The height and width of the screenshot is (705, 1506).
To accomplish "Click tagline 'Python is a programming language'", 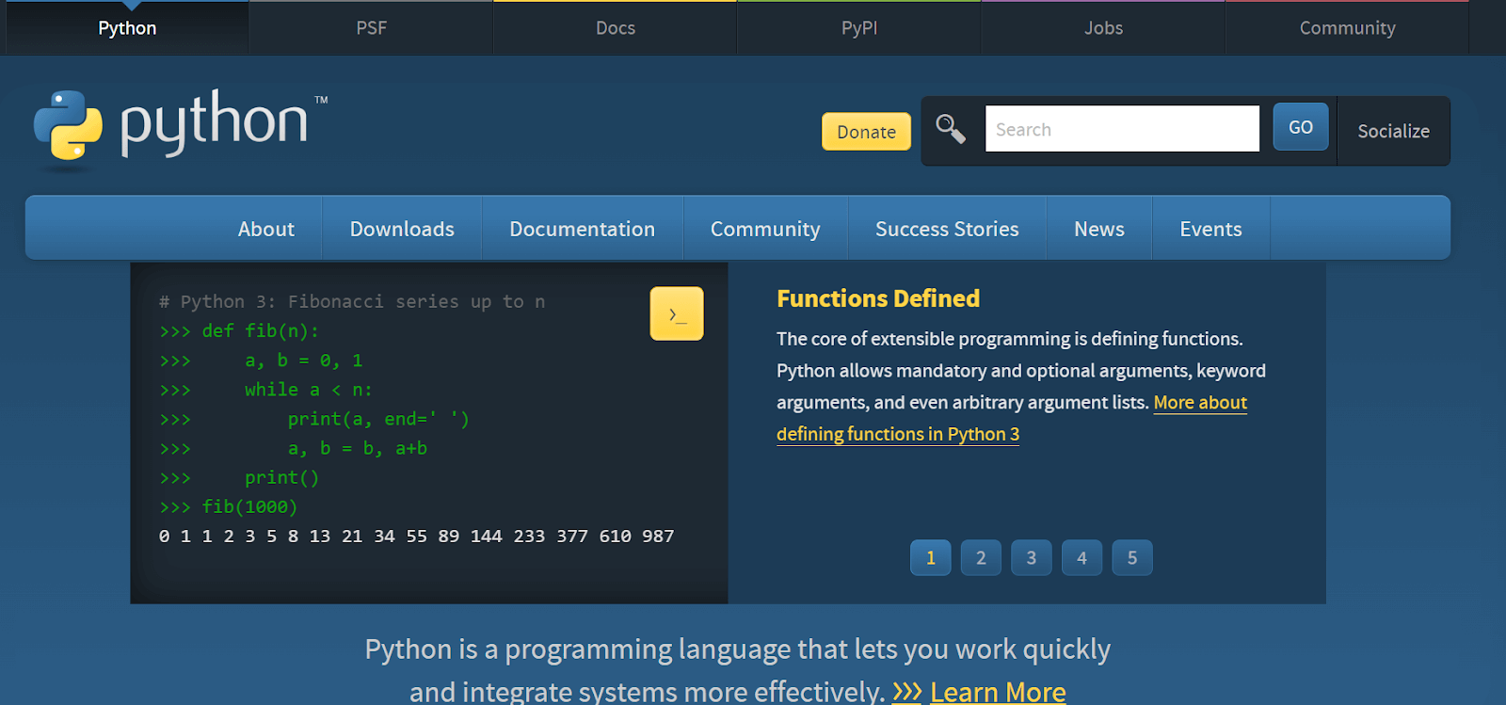I will point(738,649).
